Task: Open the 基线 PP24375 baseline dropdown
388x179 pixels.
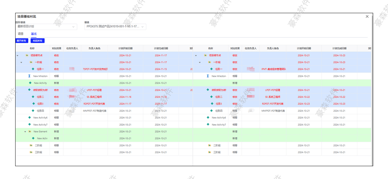Action: pyautogui.click(x=115, y=27)
